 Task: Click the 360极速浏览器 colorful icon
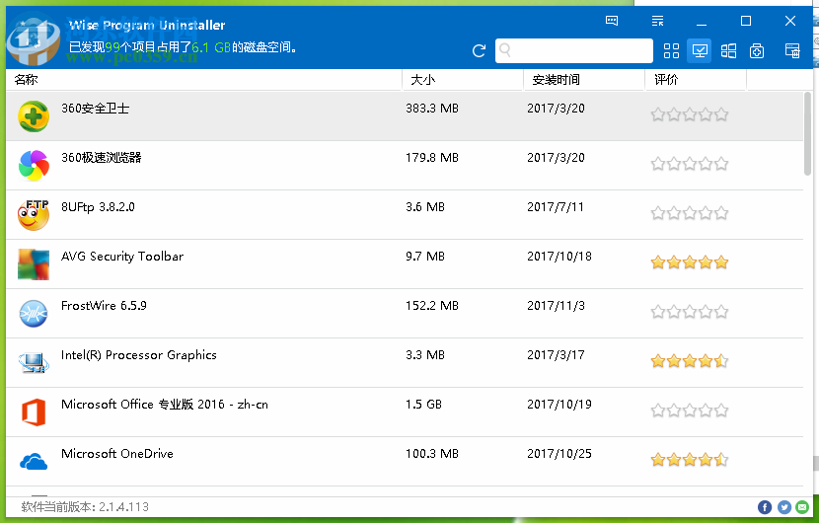(34, 165)
